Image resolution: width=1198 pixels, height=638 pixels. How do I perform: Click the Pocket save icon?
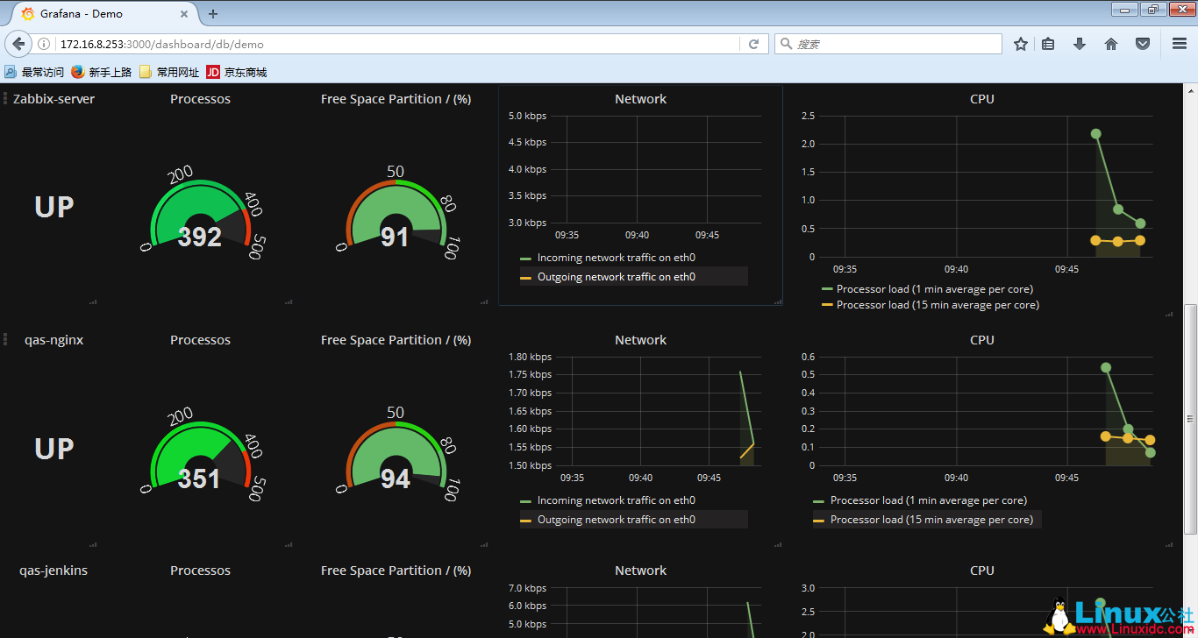[1143, 44]
